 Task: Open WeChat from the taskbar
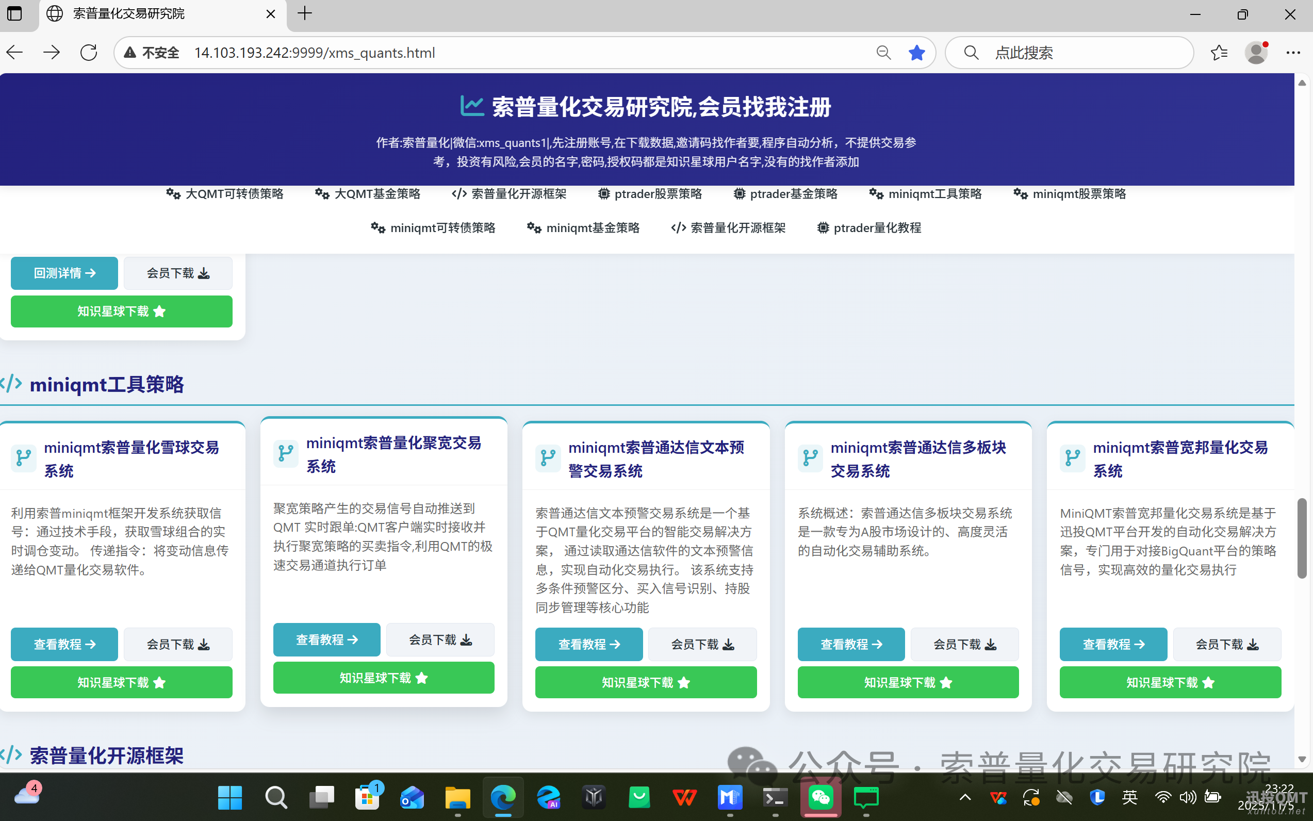[821, 797]
